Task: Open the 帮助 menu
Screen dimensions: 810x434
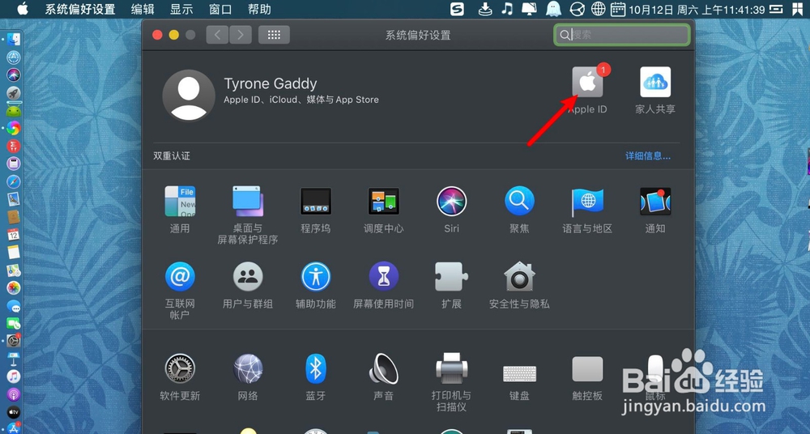Action: click(x=259, y=9)
